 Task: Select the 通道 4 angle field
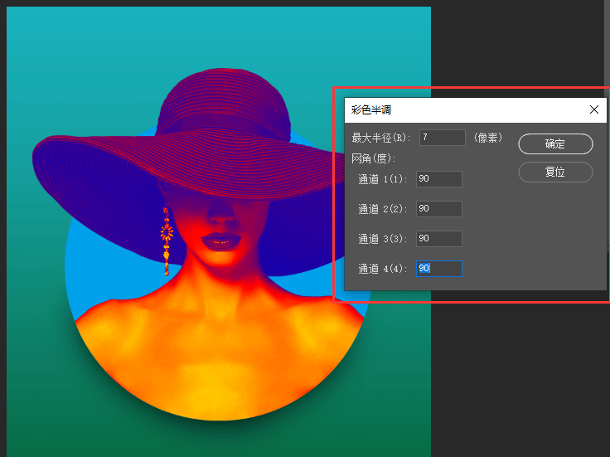pos(439,269)
